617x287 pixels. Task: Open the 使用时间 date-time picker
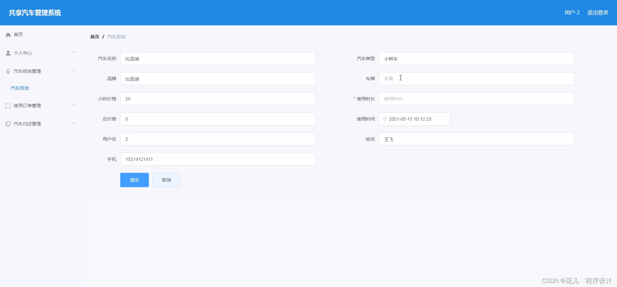click(415, 119)
